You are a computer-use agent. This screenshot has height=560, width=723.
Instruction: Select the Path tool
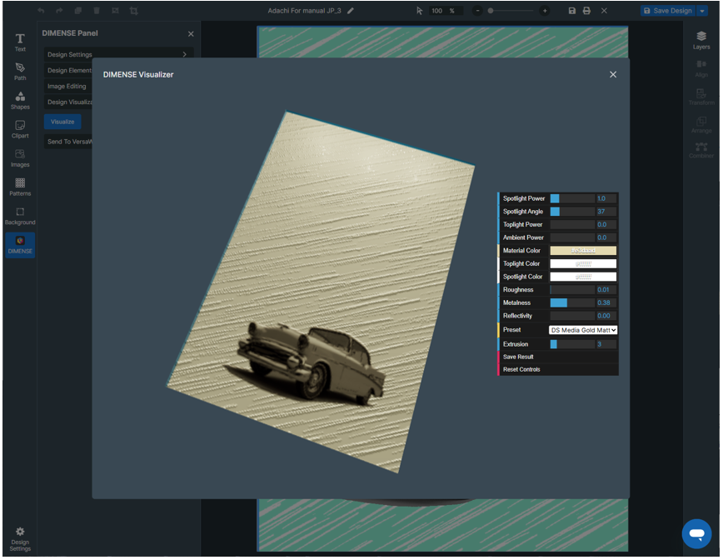point(20,71)
